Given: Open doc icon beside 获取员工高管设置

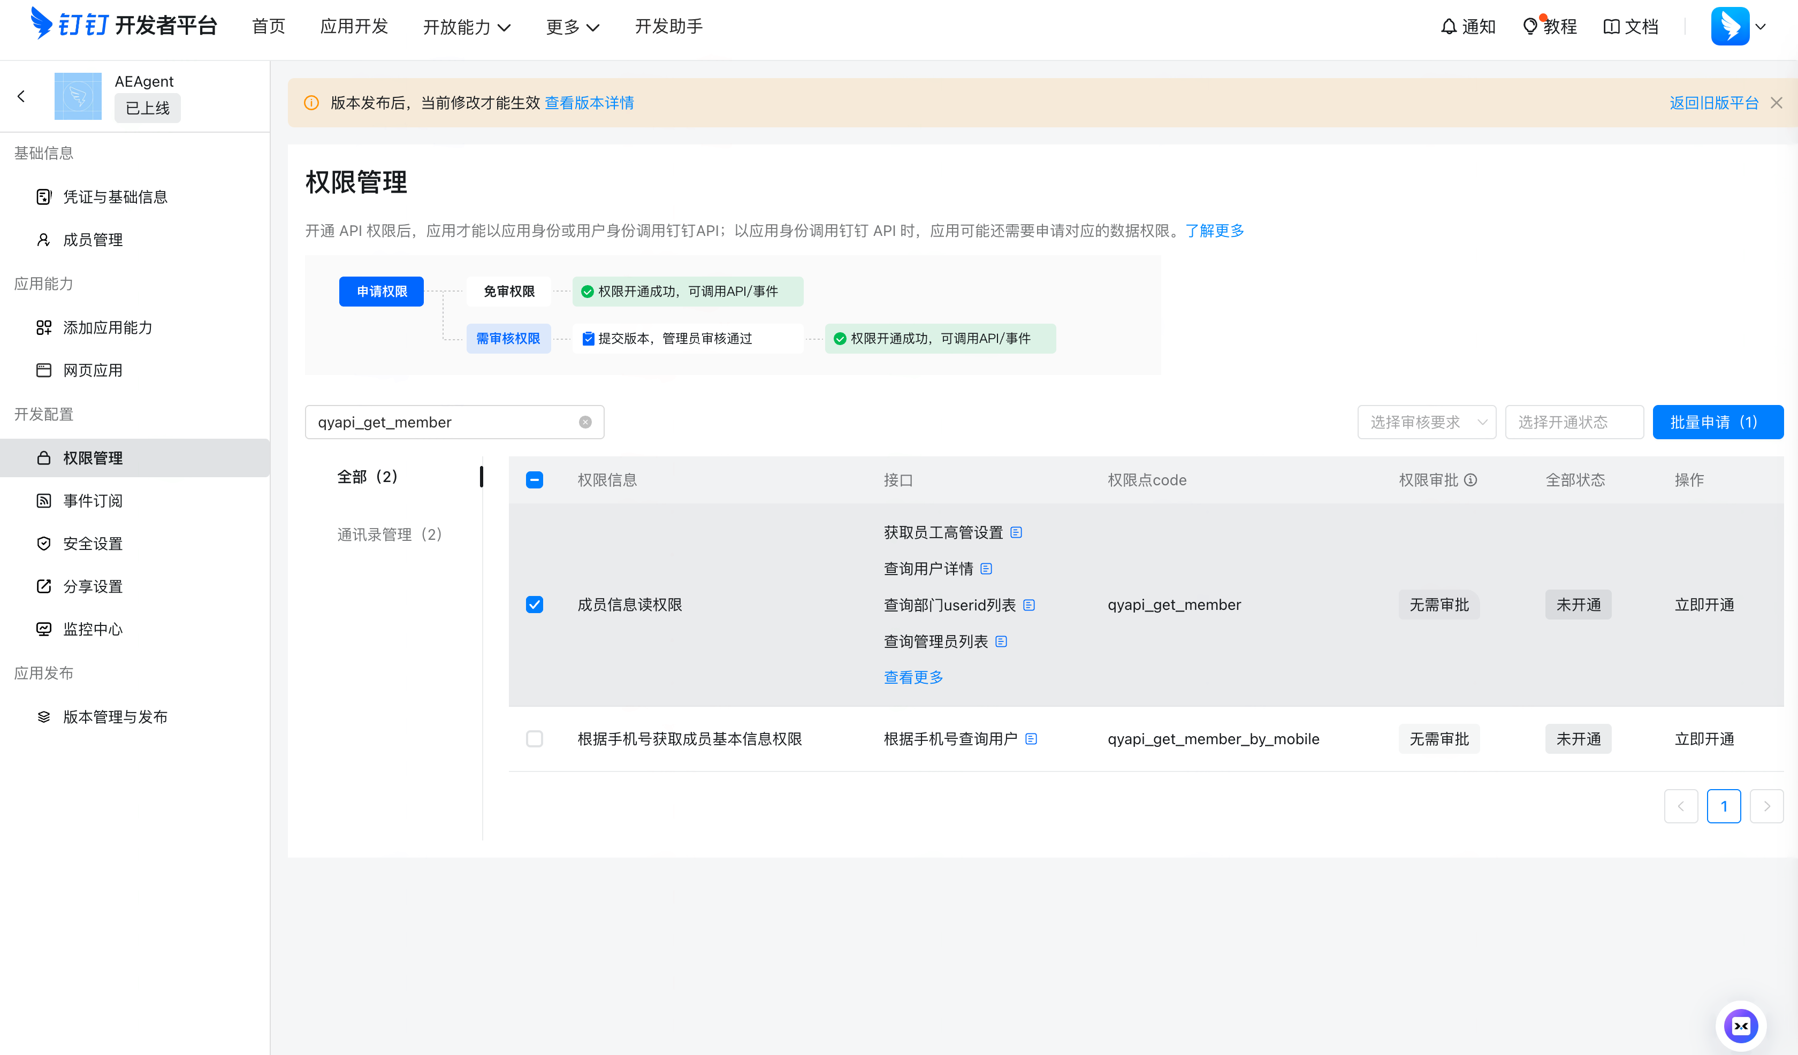Looking at the screenshot, I should coord(1016,532).
